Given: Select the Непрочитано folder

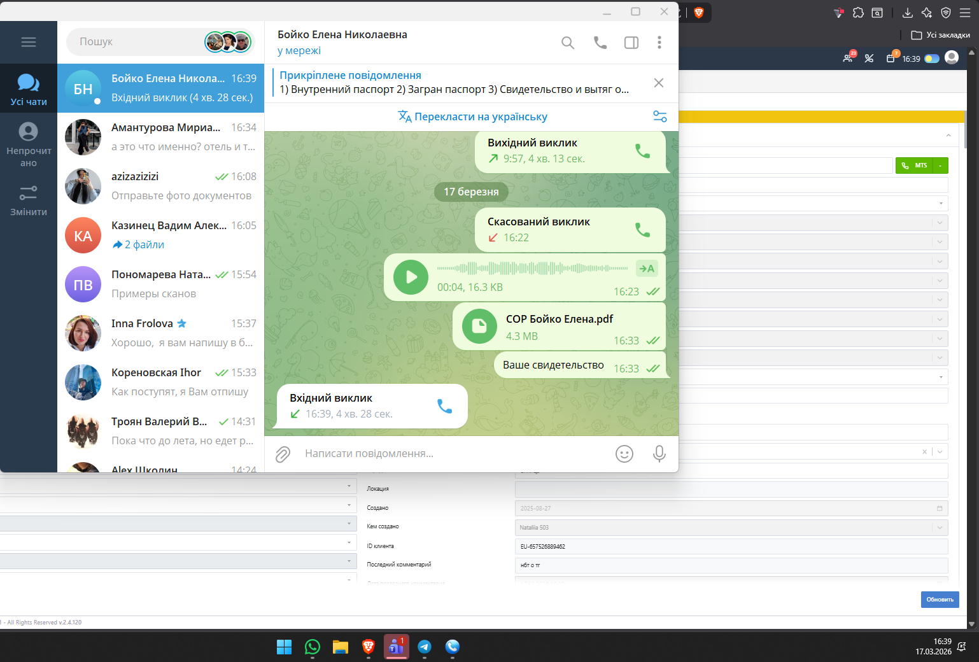Looking at the screenshot, I should click(29, 144).
